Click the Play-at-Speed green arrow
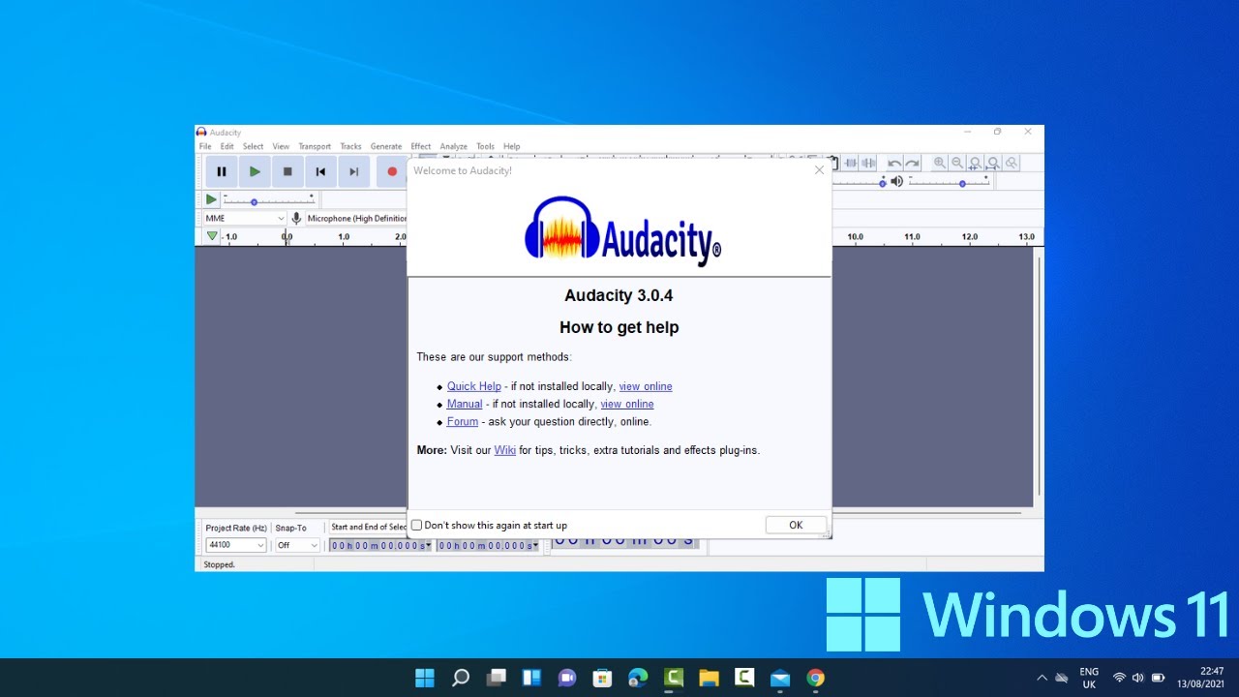The image size is (1239, 697). 211,199
